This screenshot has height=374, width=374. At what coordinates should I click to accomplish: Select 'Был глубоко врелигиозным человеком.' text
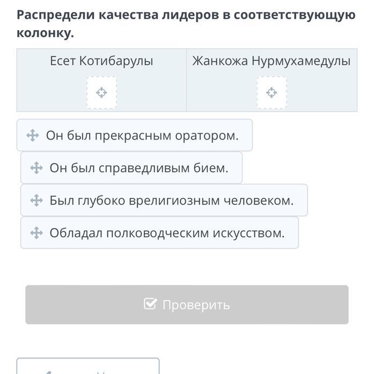(x=172, y=201)
